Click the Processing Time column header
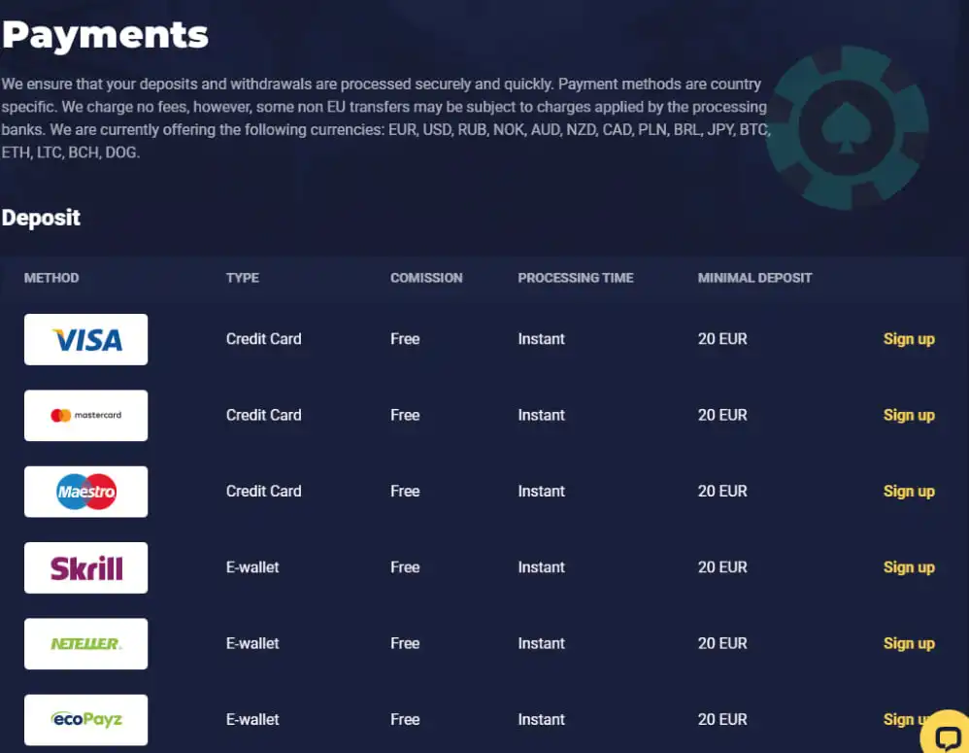Screen dimensions: 969x753 [x=575, y=278]
